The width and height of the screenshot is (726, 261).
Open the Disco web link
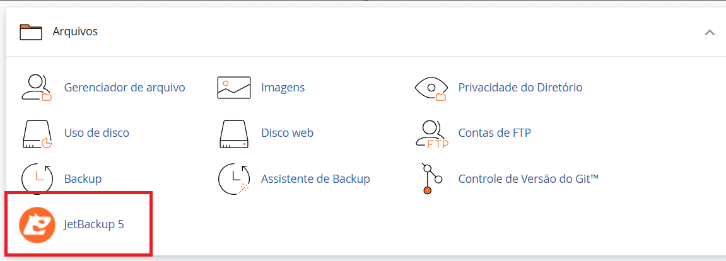pyautogui.click(x=287, y=133)
